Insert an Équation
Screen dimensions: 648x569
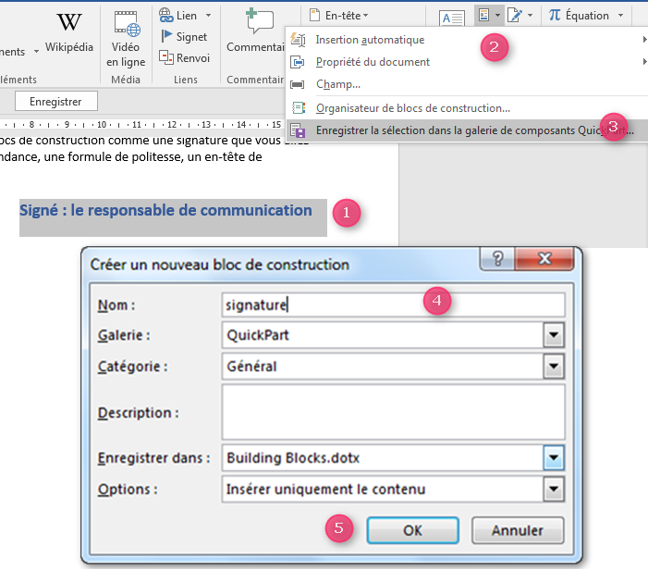pos(579,16)
